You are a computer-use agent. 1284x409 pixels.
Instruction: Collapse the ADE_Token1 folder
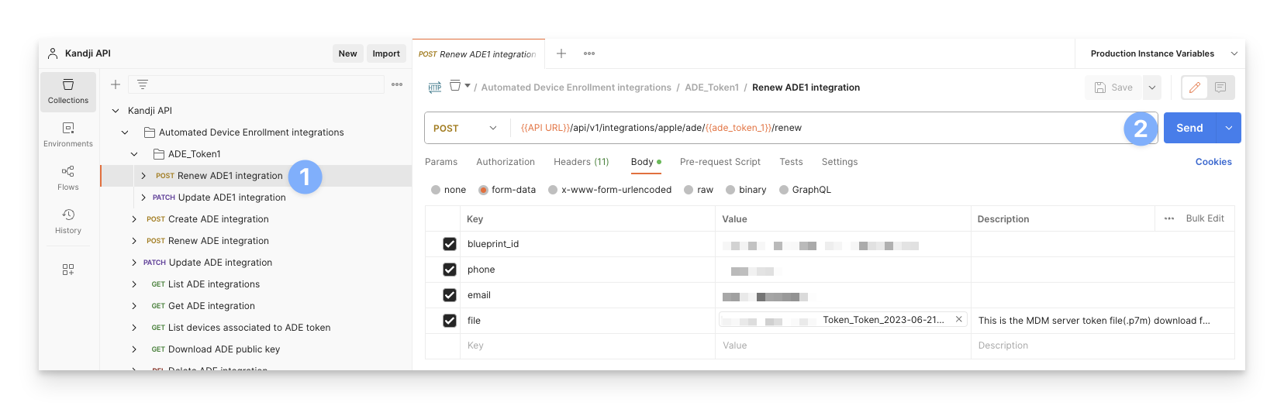click(134, 154)
